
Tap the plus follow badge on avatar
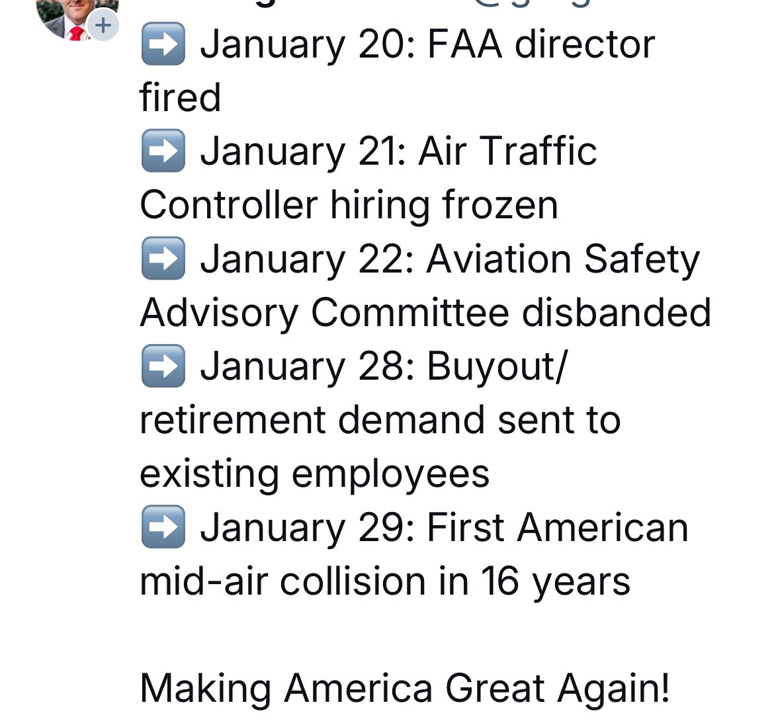tap(103, 25)
